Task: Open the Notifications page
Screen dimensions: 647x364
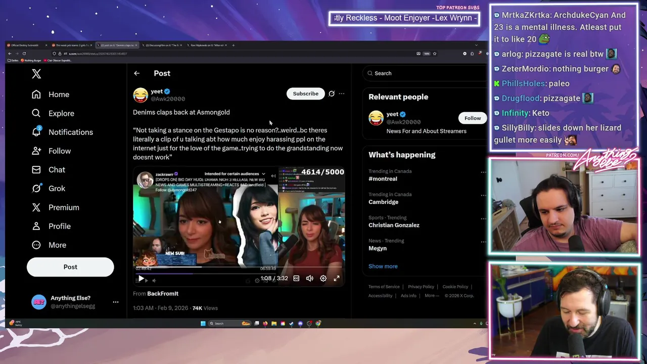Action: click(x=62, y=132)
